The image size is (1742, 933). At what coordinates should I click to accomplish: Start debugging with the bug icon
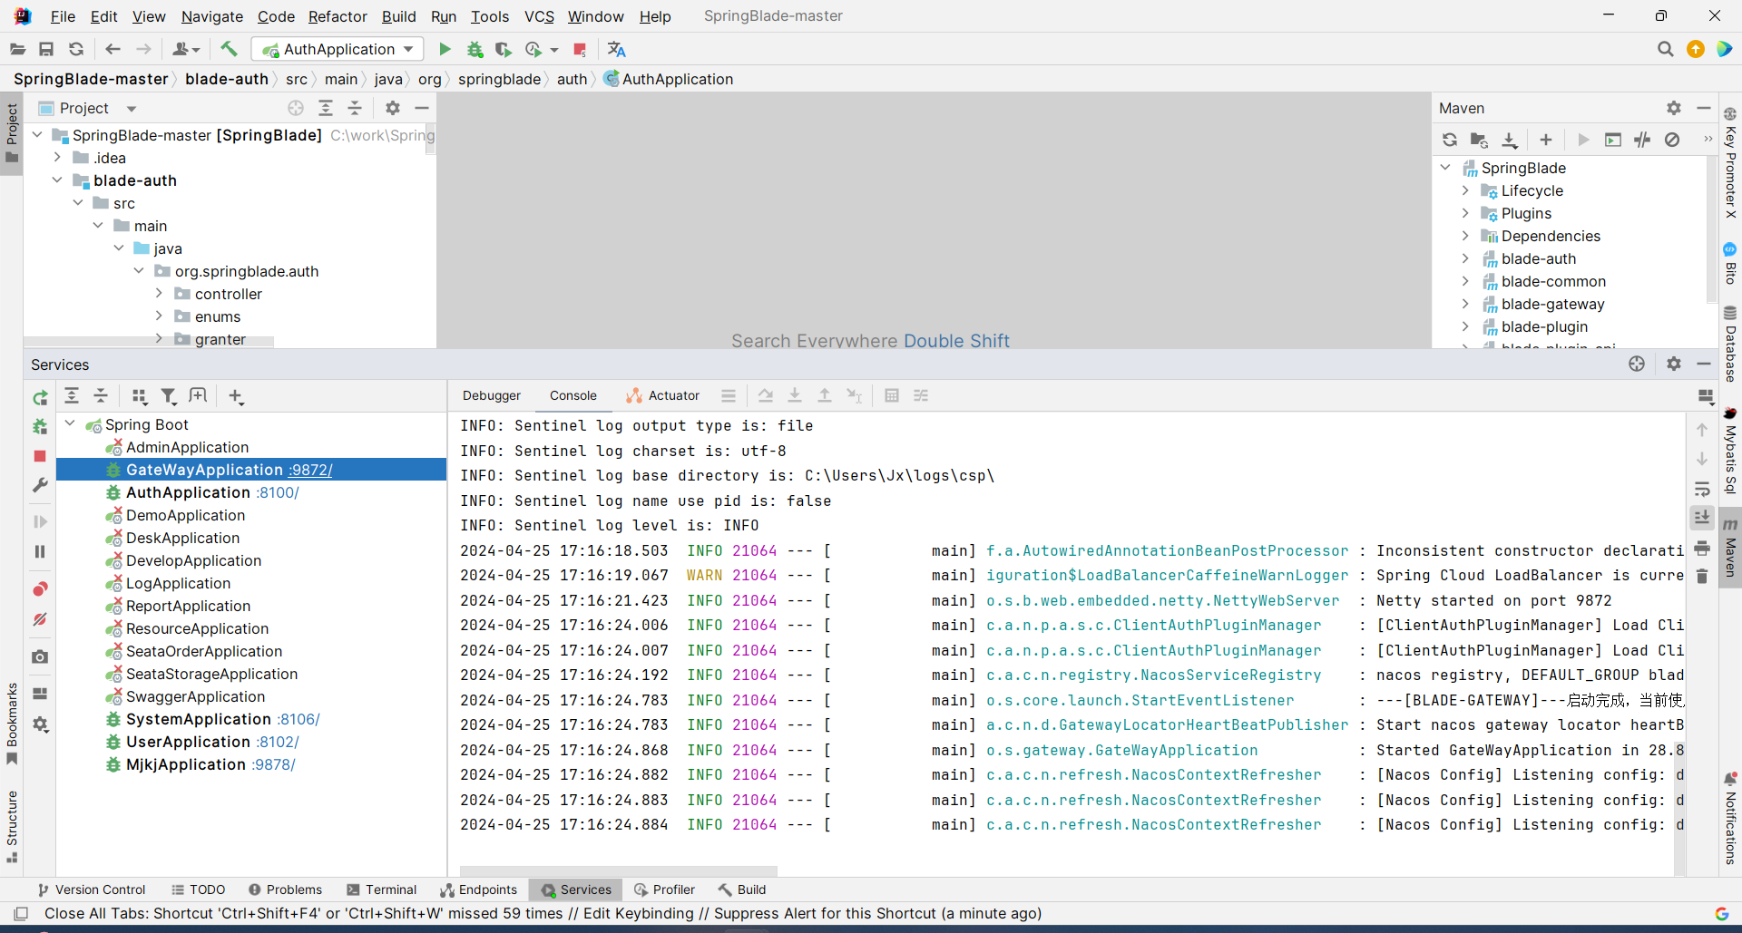coord(475,49)
